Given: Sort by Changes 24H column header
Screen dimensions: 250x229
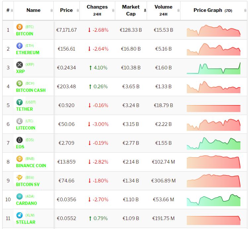Looking at the screenshot, I should click(97, 10).
